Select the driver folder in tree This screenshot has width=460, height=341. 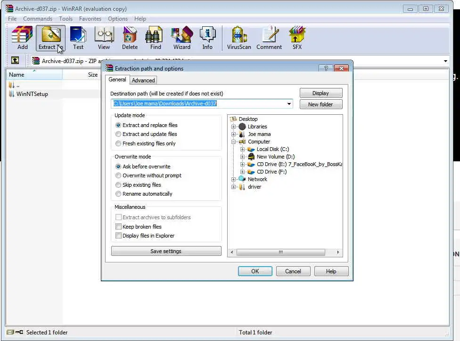pos(255,187)
